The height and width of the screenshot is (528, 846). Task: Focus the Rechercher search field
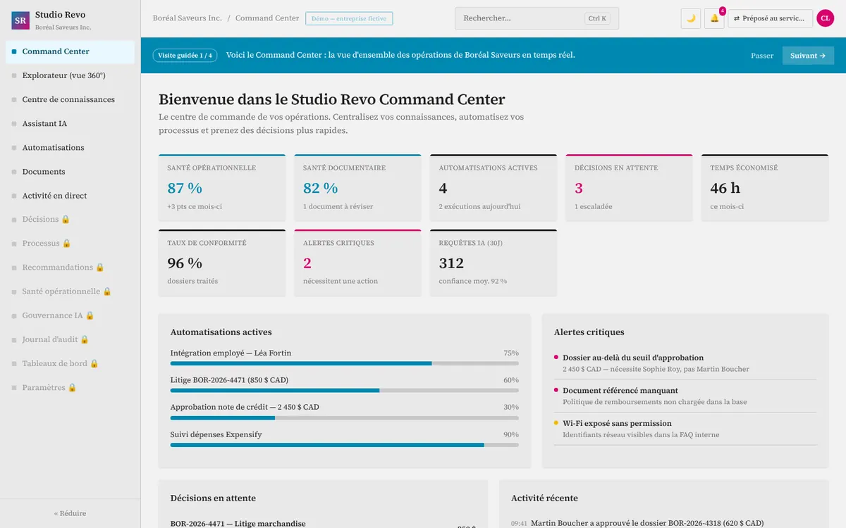[537, 18]
